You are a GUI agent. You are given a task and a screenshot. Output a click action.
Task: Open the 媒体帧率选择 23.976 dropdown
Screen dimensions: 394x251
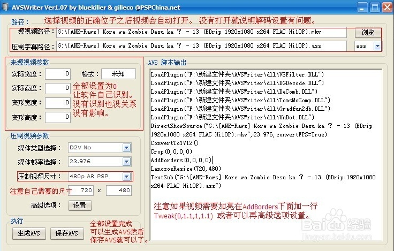[127, 162]
